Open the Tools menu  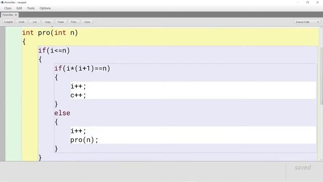tap(31, 8)
